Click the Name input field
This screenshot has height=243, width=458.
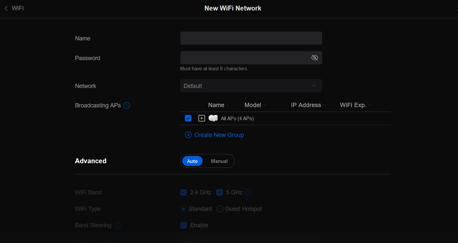[x=251, y=38]
